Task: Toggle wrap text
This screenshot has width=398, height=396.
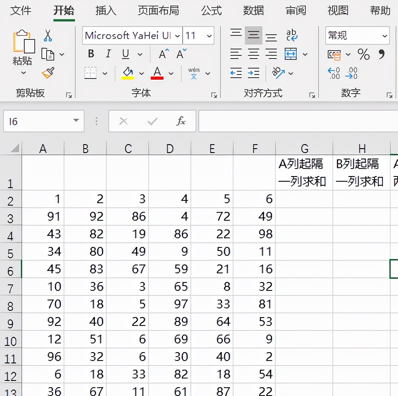Action: [x=292, y=35]
